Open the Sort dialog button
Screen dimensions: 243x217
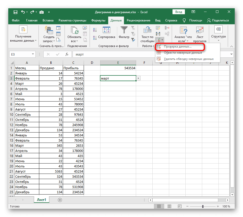tap(106, 32)
